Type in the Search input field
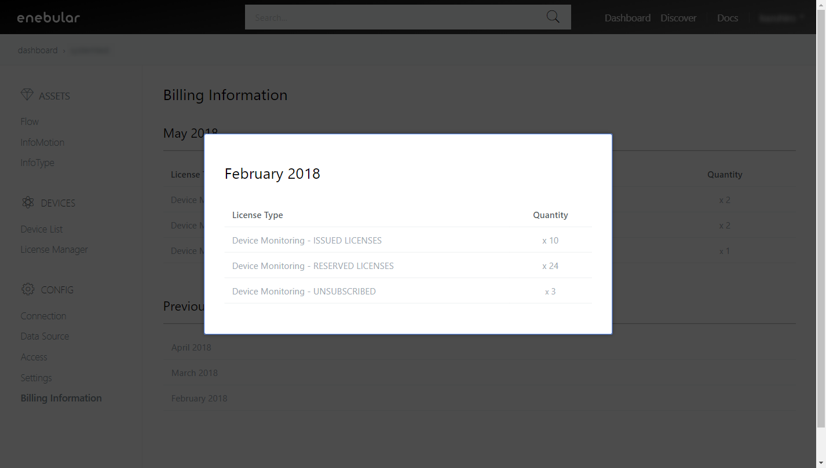This screenshot has height=468, width=826. (394, 17)
